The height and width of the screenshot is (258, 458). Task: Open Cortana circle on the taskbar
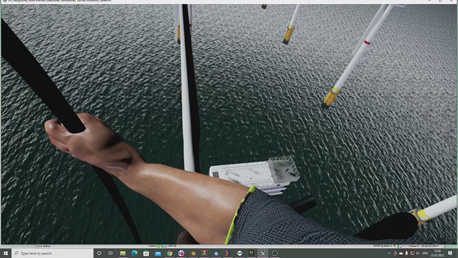coord(99,253)
